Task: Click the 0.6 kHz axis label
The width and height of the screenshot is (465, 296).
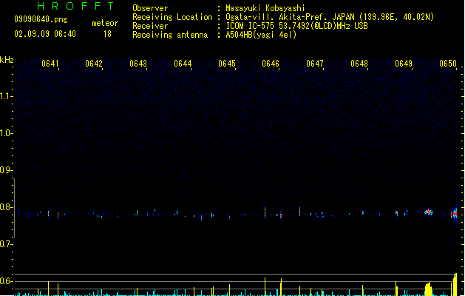Action: click(x=6, y=281)
